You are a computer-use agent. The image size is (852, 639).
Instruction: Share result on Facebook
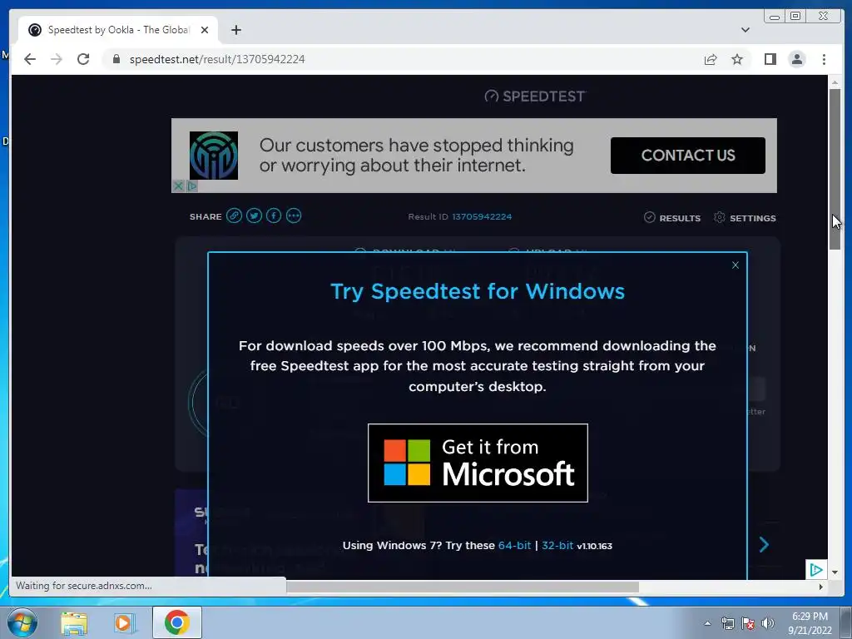pos(274,215)
